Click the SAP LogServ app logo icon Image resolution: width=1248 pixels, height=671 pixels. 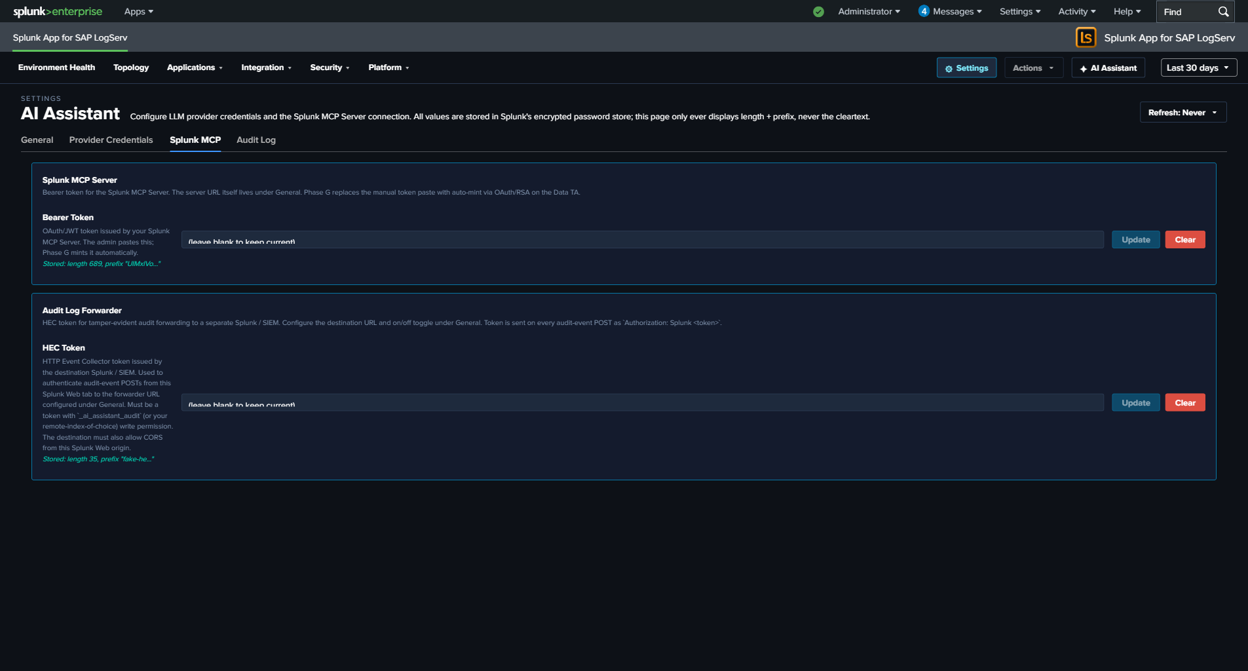pyautogui.click(x=1086, y=37)
